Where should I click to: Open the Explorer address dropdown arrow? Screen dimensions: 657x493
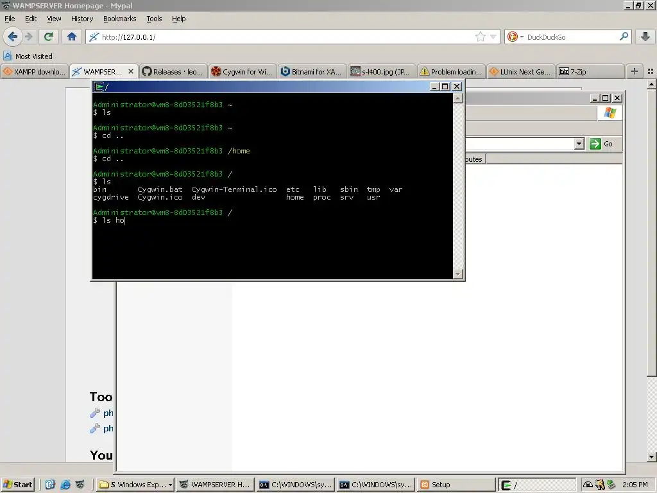[x=579, y=144]
